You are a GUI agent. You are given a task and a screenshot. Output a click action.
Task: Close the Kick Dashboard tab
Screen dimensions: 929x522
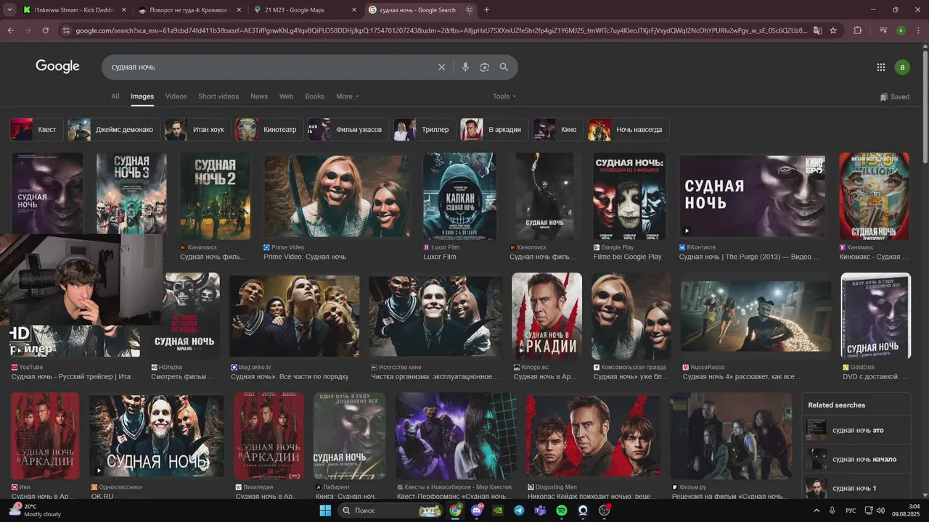pos(123,10)
